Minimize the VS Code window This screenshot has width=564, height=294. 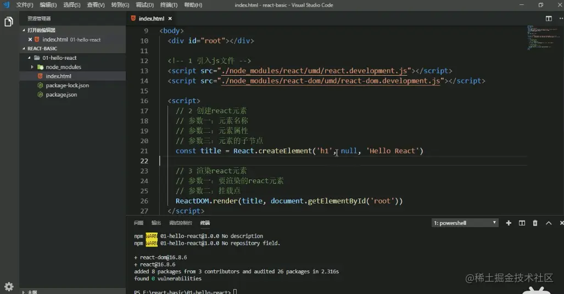coord(522,5)
